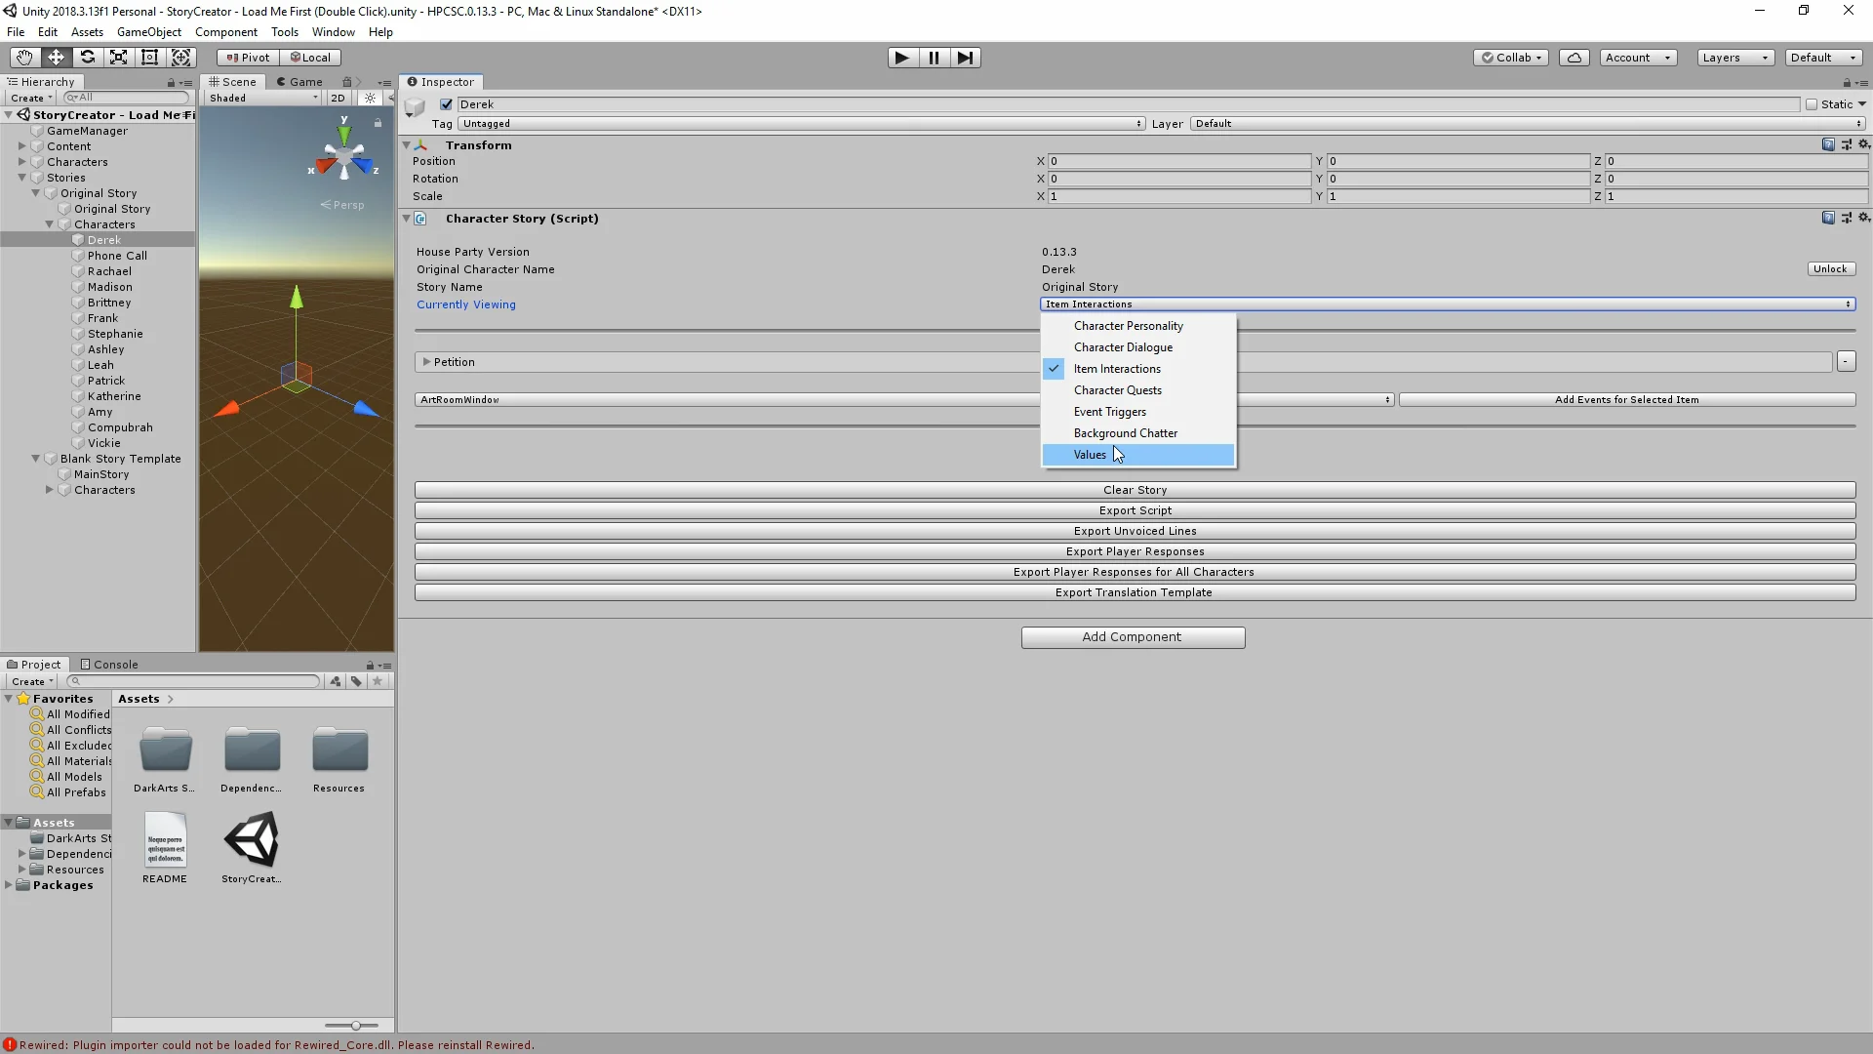Open the Shaded draw mode dropdown
This screenshot has width=1873, height=1054.
pyautogui.click(x=261, y=98)
